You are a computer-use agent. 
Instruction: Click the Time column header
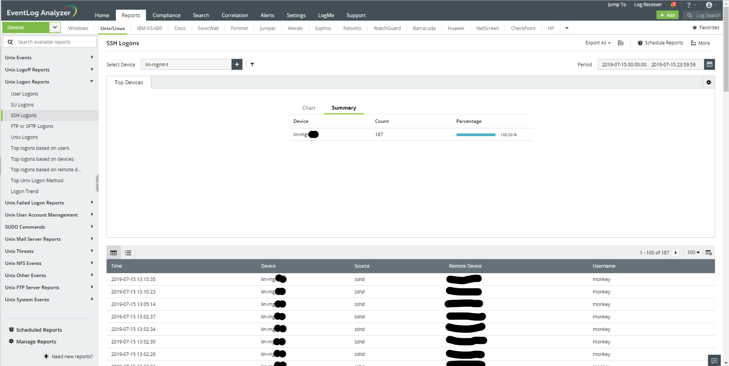click(116, 266)
